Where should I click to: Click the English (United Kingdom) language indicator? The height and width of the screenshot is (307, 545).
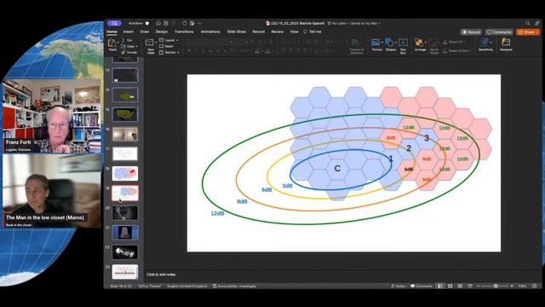pos(187,287)
